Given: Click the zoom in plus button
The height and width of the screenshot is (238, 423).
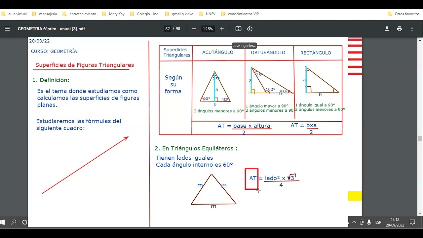Looking at the screenshot, I should pos(222,29).
